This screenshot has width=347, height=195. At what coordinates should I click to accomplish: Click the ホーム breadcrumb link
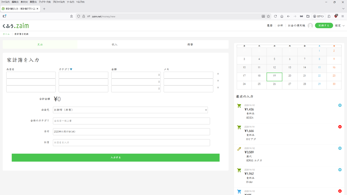(6, 34)
